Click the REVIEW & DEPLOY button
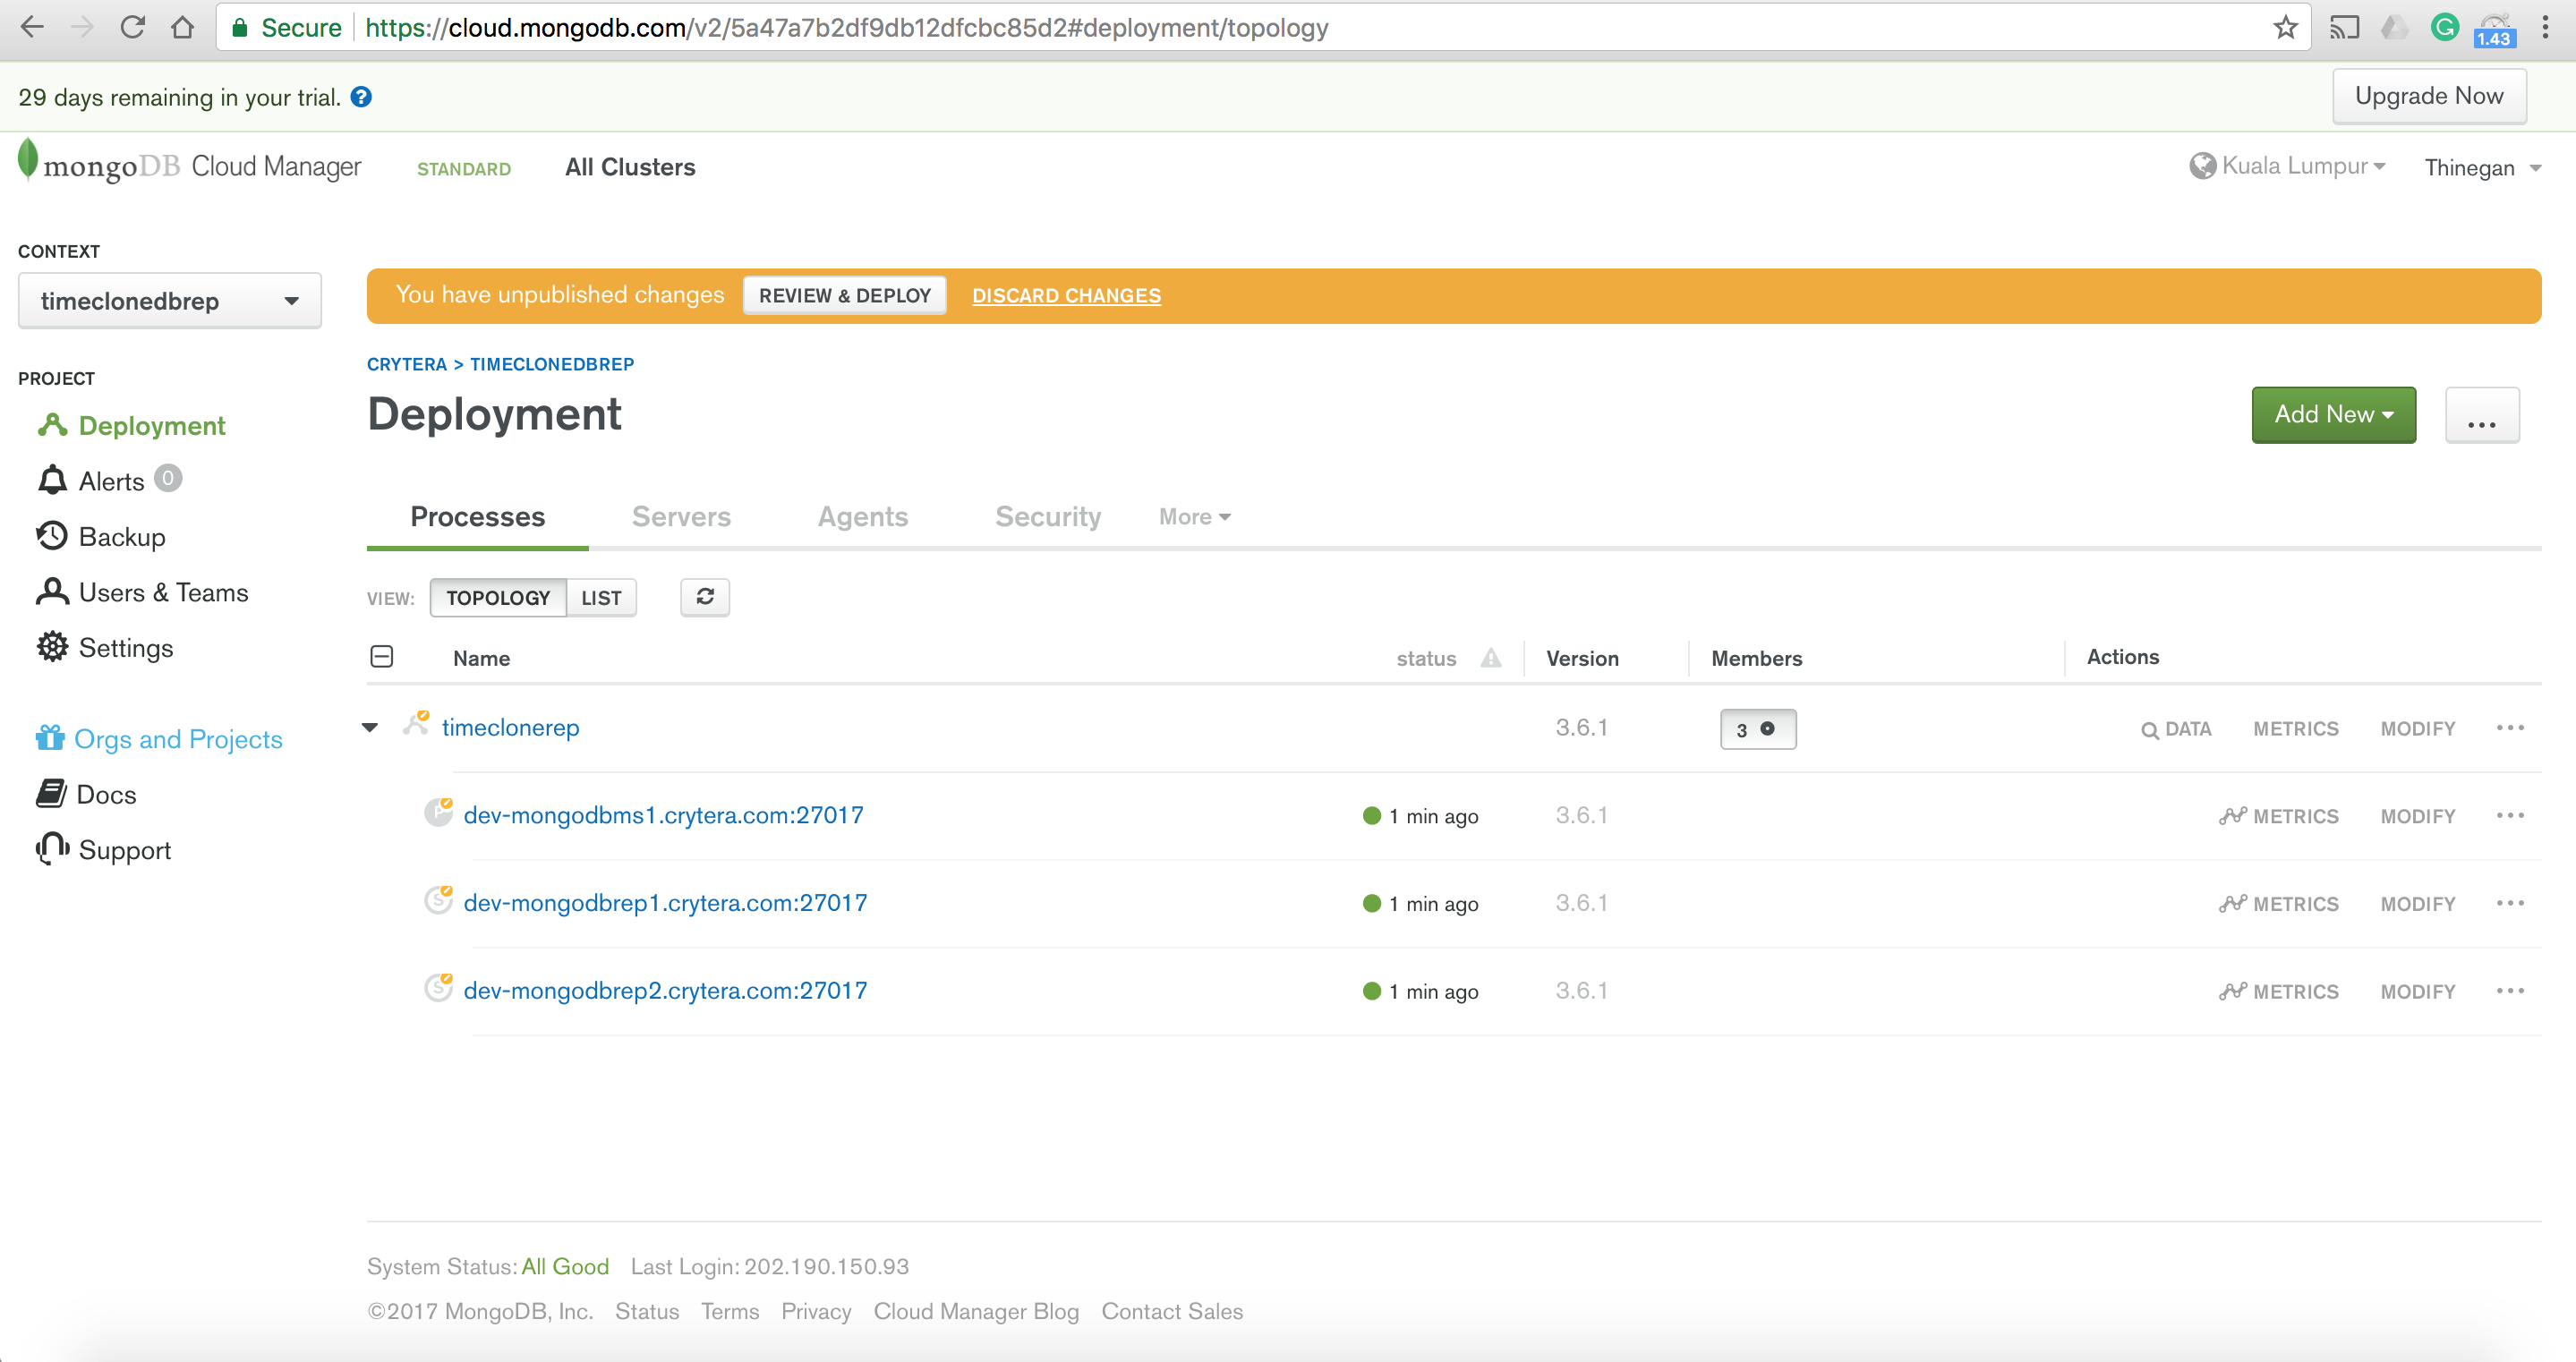 coord(844,296)
